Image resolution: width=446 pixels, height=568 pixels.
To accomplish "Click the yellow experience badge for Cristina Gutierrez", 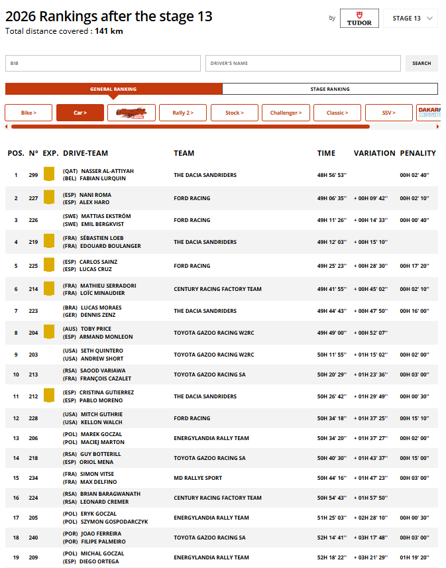I will tap(49, 395).
